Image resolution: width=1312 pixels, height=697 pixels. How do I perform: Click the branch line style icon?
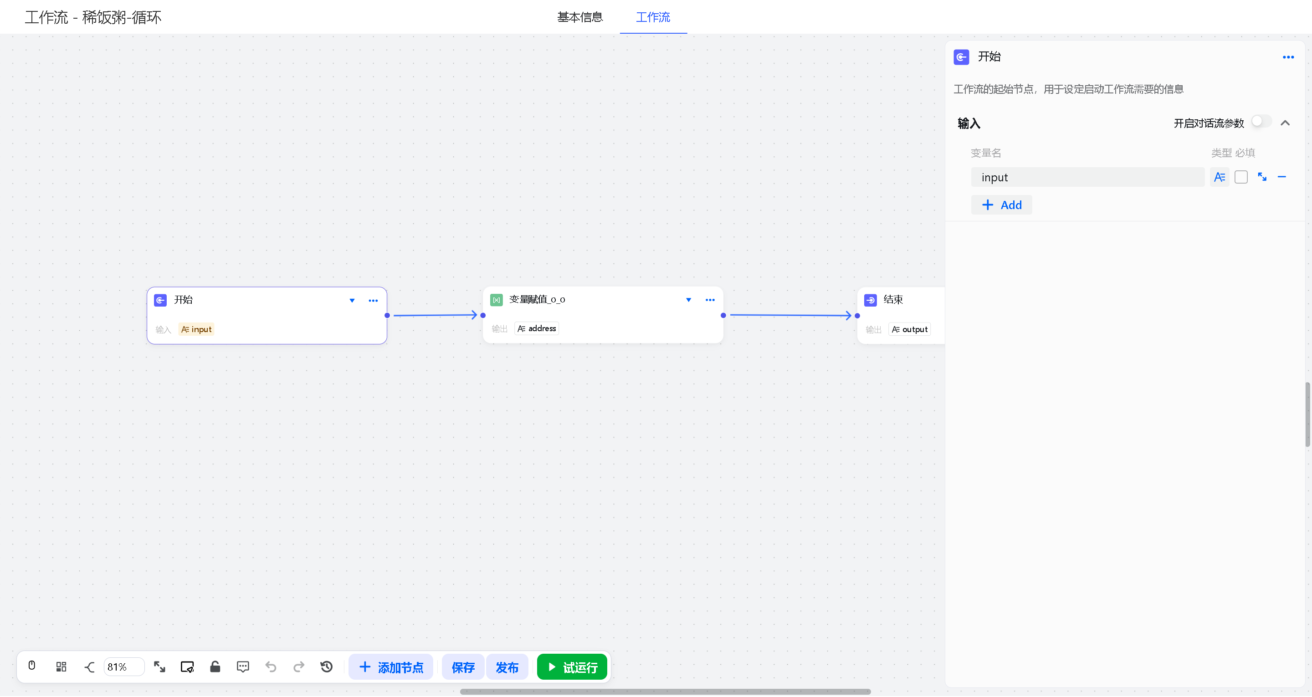[x=90, y=667]
